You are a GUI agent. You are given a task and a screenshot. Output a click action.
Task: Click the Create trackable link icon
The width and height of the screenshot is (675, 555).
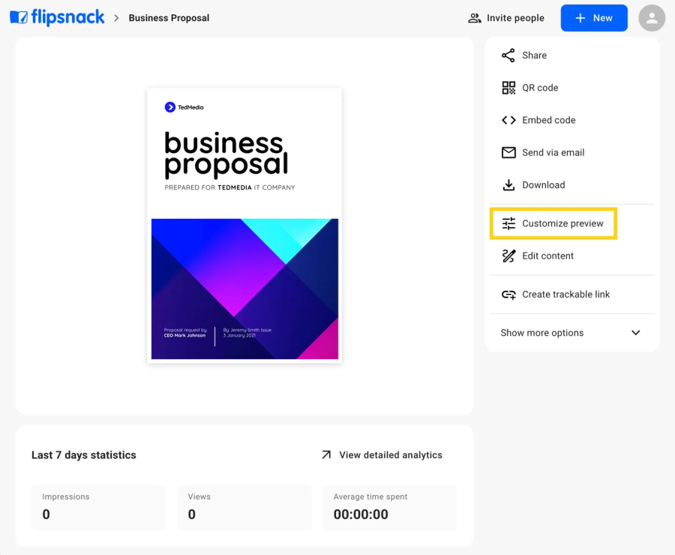click(508, 294)
